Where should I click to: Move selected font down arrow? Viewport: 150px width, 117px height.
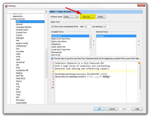[139, 45]
